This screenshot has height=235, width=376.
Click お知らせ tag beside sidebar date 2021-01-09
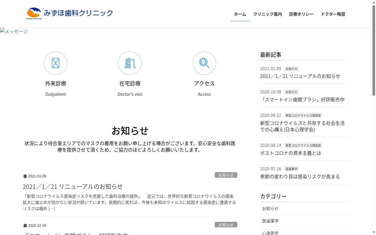tap(291, 69)
